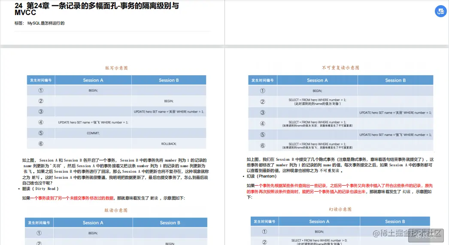The width and height of the screenshot is (449, 245).
Task: Click '发生时间编号' header in 幻读 table
Action: coord(264,221)
